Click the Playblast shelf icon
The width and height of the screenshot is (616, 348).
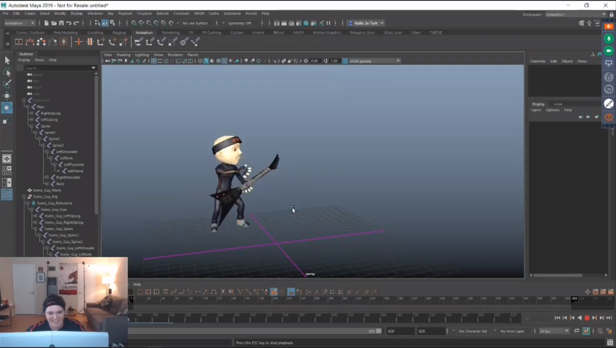click(x=18, y=42)
